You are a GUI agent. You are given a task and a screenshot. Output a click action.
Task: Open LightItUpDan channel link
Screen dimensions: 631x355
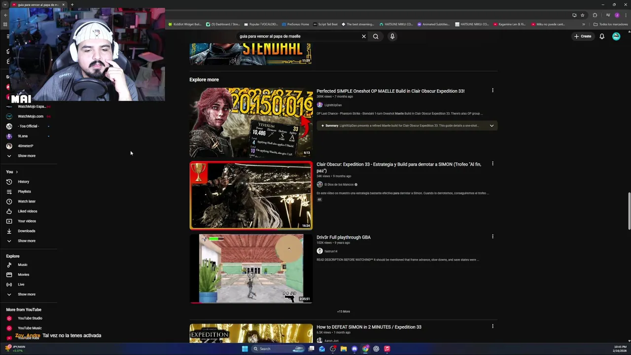[x=333, y=105]
